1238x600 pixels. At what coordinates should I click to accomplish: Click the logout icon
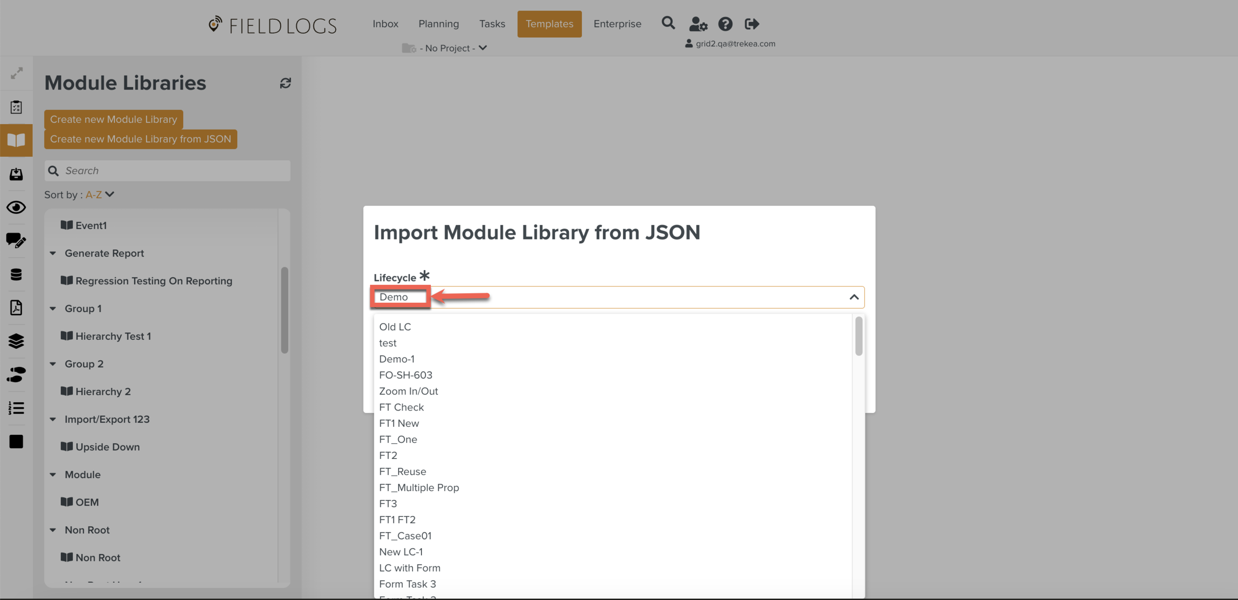coord(752,24)
